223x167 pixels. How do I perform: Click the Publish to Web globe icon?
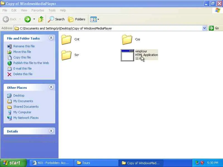9,63
